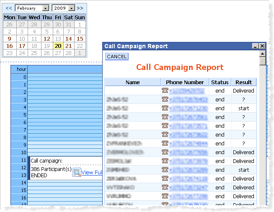The width and height of the screenshot is (274, 212).
Task: Click the Result column header
Action: pyautogui.click(x=243, y=82)
